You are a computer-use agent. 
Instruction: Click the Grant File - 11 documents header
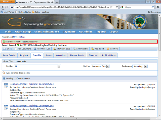pos(79,61)
